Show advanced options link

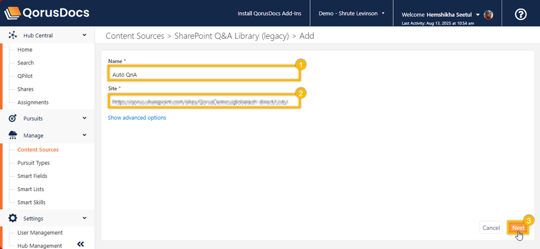coord(137,118)
